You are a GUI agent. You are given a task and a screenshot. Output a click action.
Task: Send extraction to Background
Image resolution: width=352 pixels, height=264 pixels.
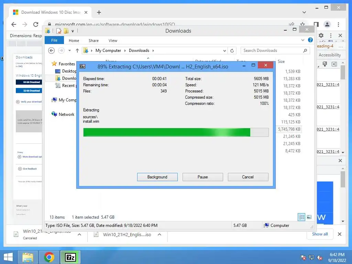(157, 177)
